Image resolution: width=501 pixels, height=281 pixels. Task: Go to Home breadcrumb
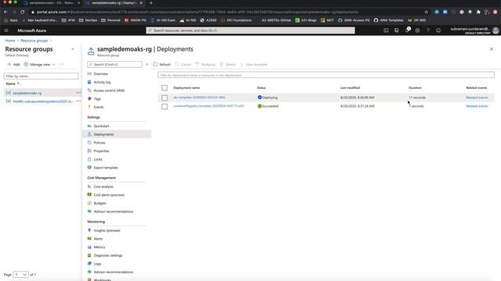point(10,41)
